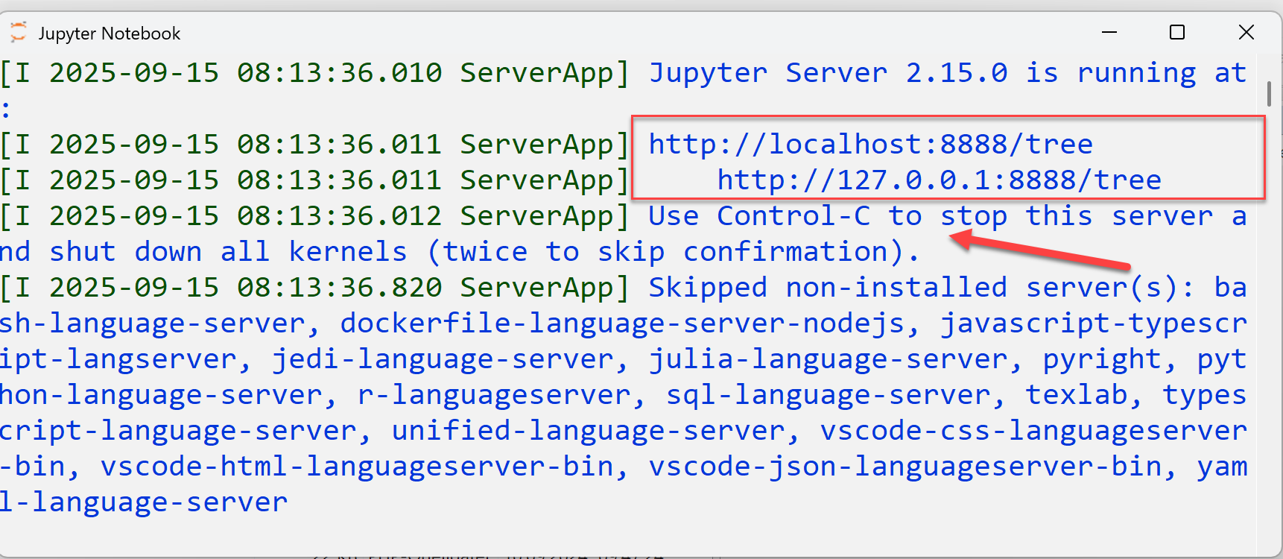Viewport: 1283px width, 559px height.
Task: Click the text '(twice to skip confirmation).'
Action: (x=674, y=252)
